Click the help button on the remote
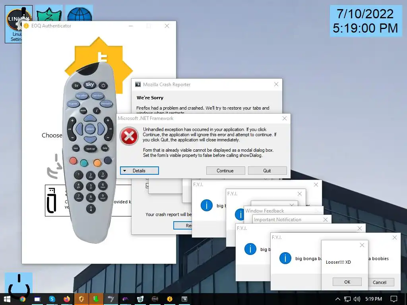 105,148
